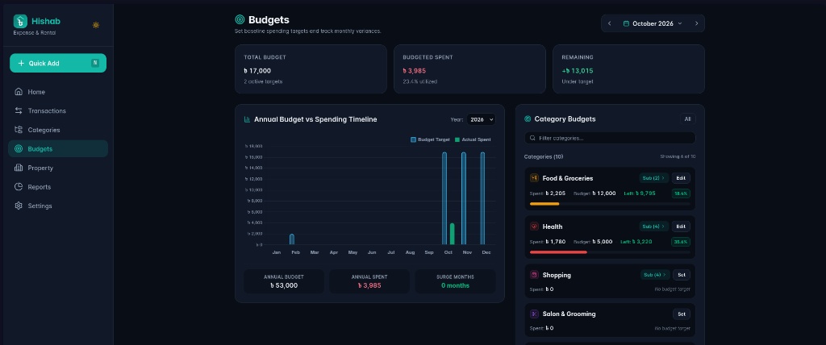Click the Surge Months 0 months tile
Viewport: 826px width, 345px height.
pos(455,281)
